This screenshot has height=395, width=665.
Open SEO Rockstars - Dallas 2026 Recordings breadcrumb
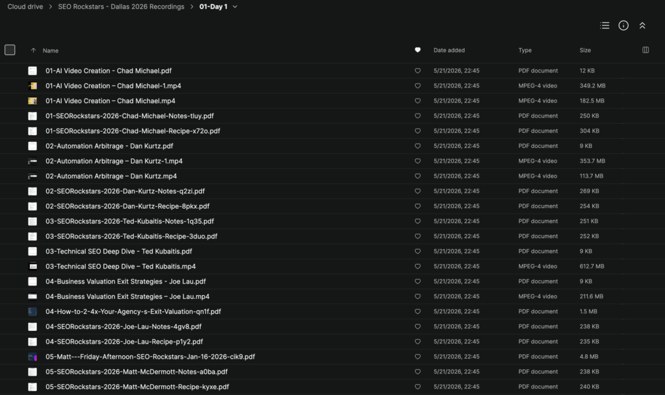[121, 6]
